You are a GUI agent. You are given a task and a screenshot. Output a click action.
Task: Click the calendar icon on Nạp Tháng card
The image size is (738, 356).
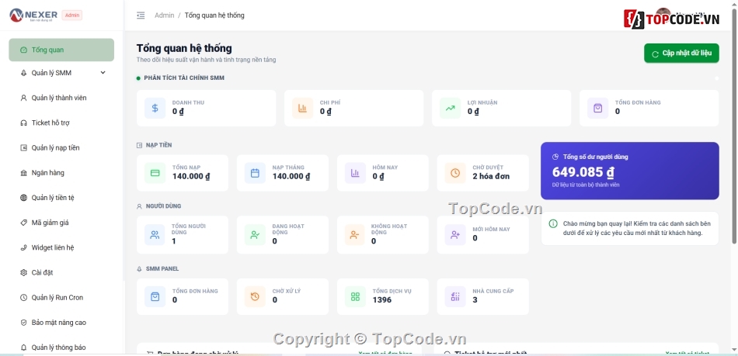pos(255,173)
